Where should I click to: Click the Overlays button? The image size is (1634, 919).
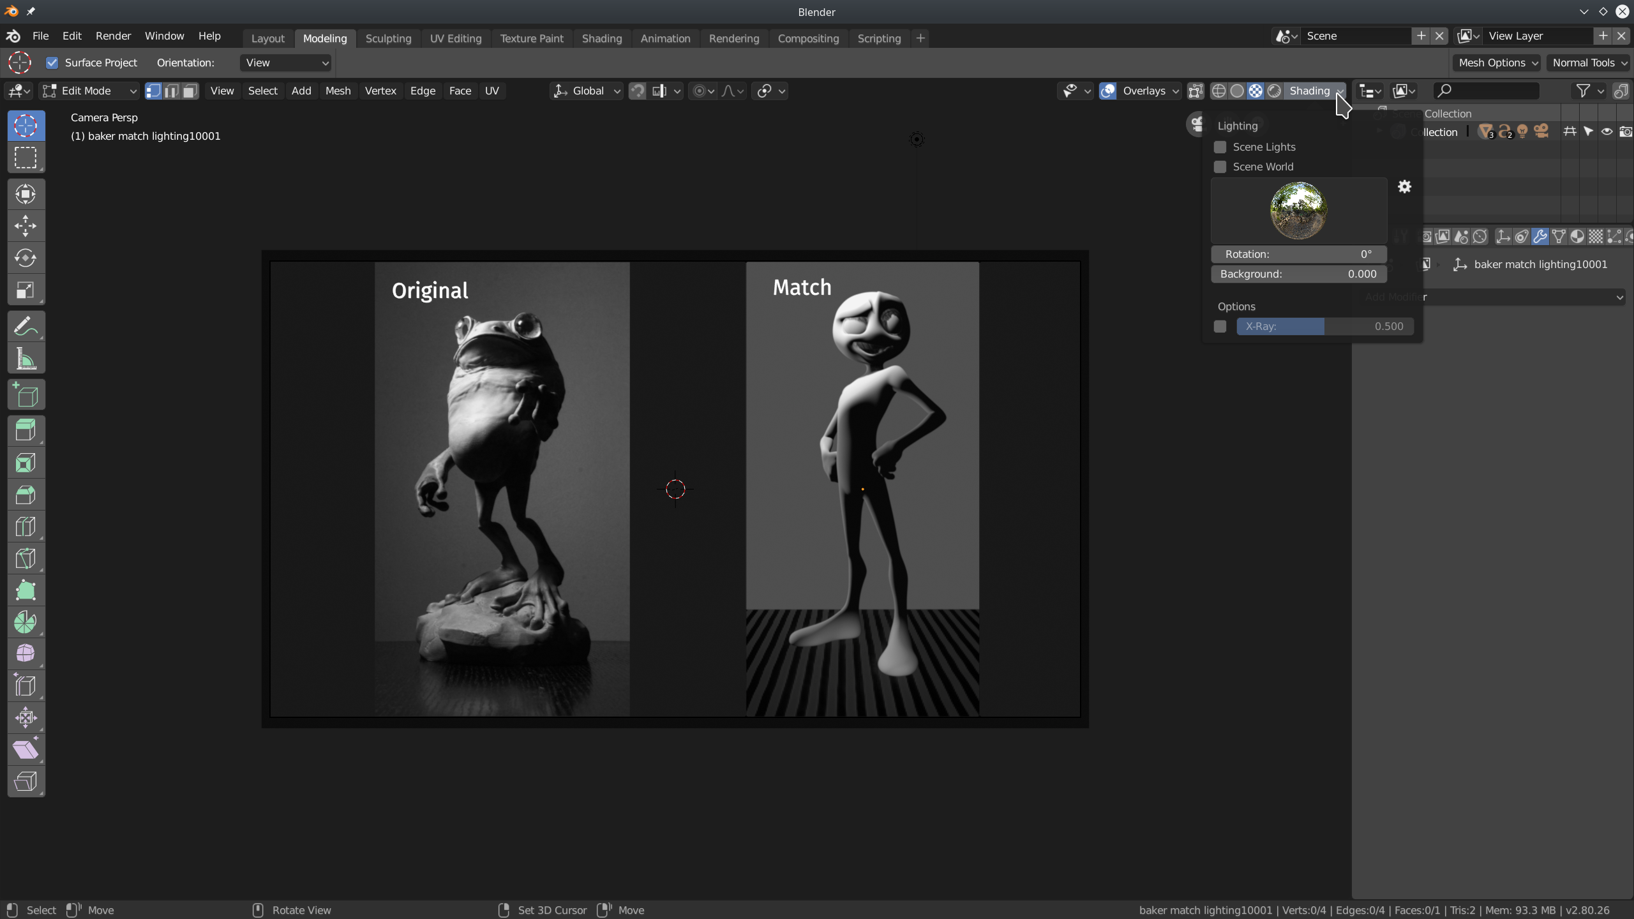point(1144,91)
